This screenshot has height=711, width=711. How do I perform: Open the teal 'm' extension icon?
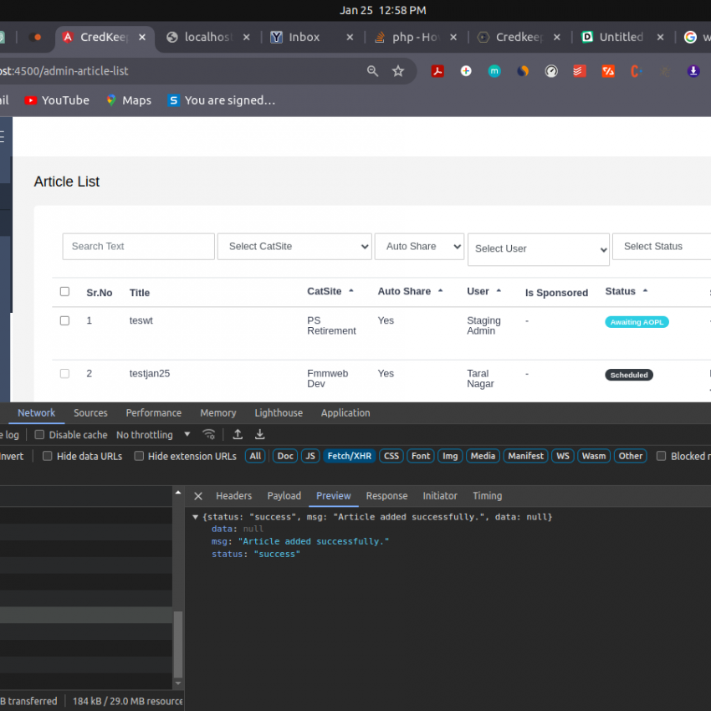(x=494, y=71)
